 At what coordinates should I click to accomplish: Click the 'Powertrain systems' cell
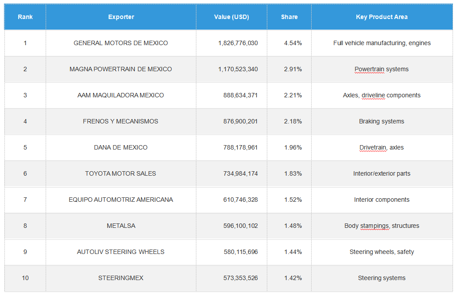point(382,69)
